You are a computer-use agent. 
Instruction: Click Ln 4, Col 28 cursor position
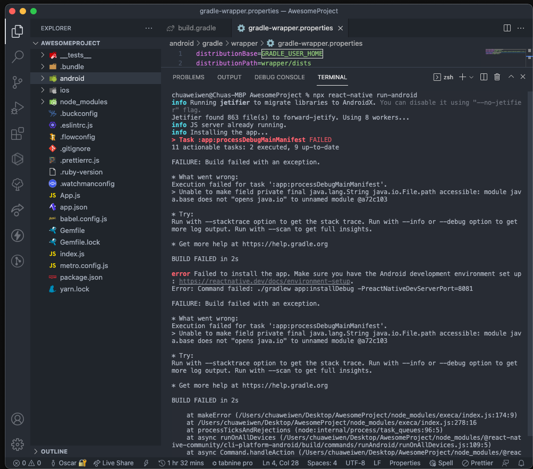pos(281,463)
